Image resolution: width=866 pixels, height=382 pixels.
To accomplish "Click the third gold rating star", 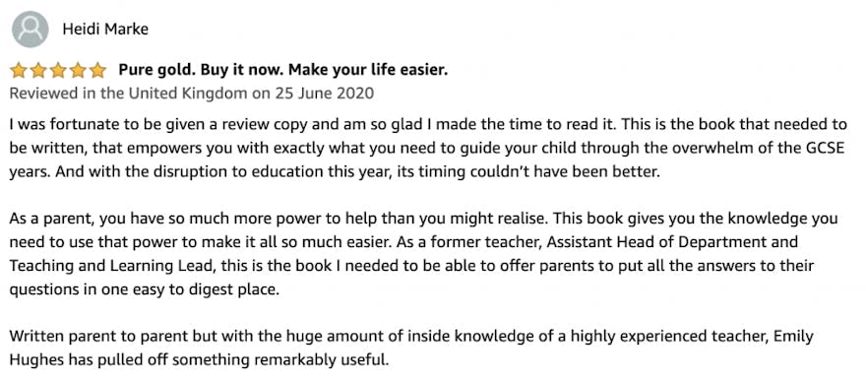I will click(x=58, y=71).
